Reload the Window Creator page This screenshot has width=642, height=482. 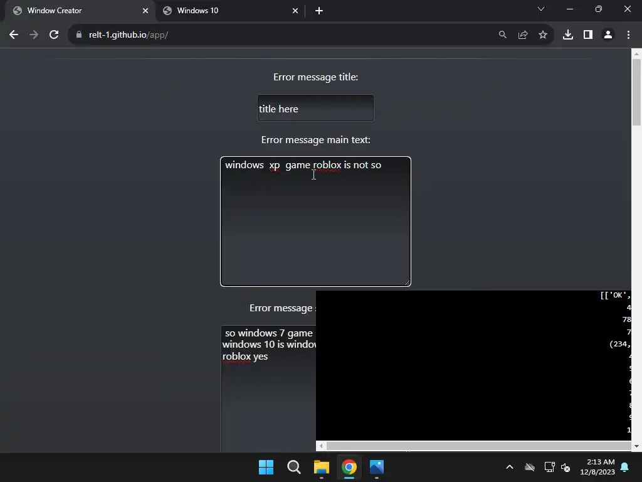point(54,35)
